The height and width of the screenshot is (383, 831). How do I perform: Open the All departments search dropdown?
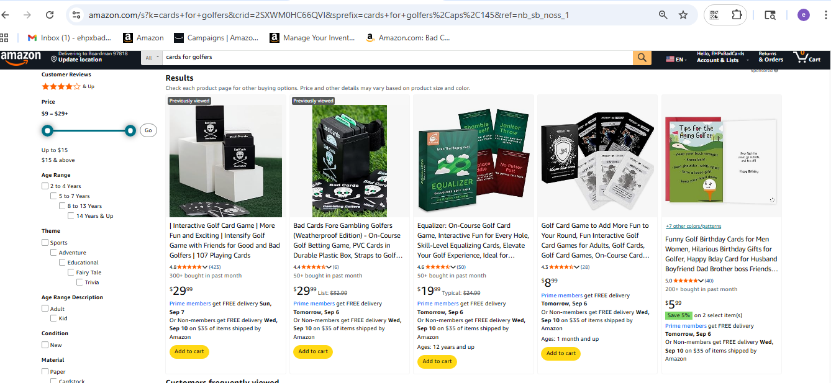click(150, 57)
